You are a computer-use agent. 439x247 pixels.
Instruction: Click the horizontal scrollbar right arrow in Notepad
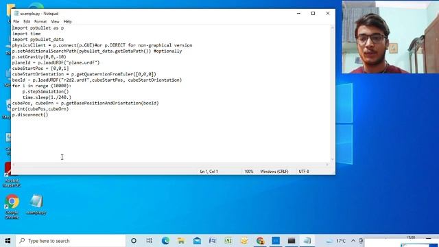coord(327,165)
